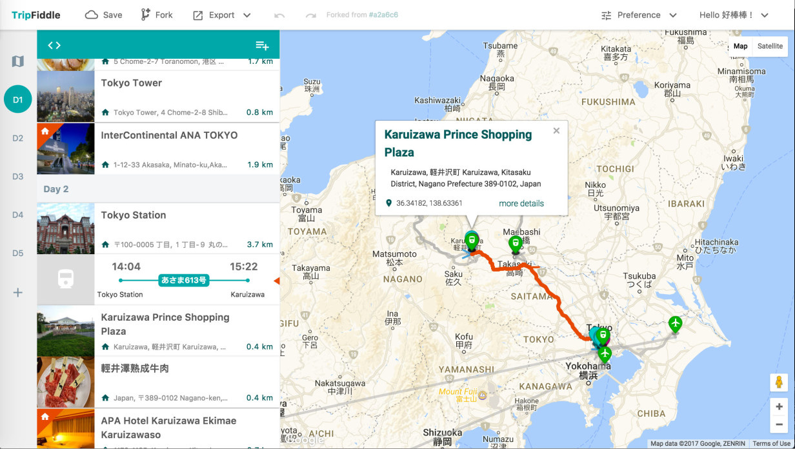
Task: Click the Export button label
Action: [222, 15]
